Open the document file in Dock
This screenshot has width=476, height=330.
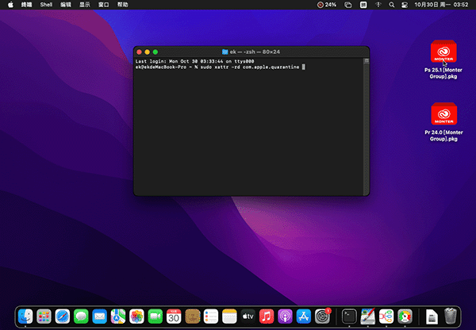click(432, 317)
